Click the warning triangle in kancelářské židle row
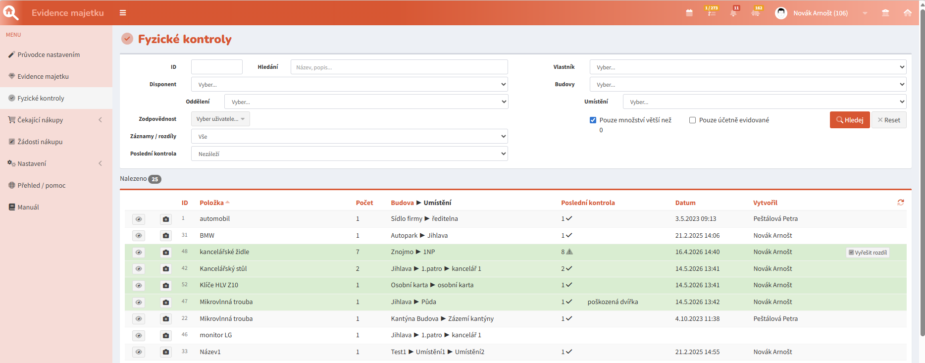The image size is (925, 363). tap(569, 252)
